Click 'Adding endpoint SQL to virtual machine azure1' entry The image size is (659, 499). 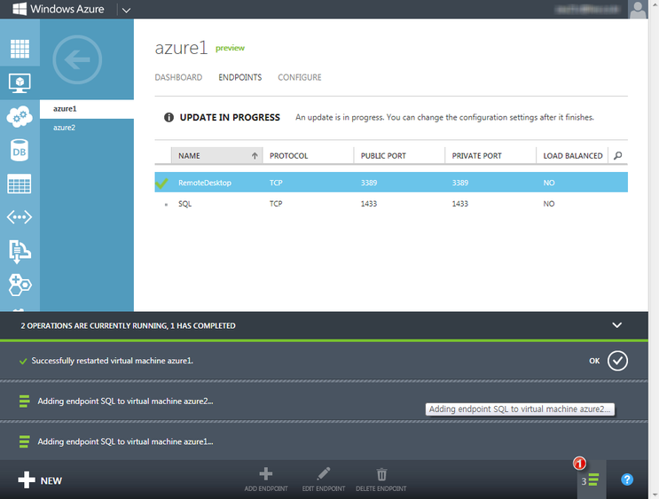click(x=125, y=441)
